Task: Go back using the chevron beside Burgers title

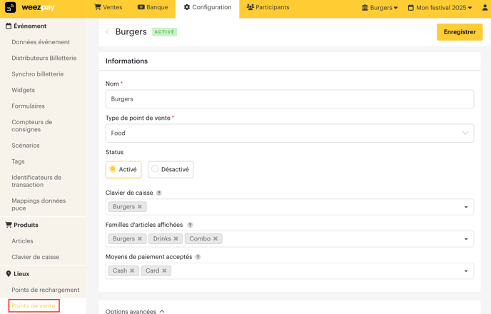Action: 107,32
